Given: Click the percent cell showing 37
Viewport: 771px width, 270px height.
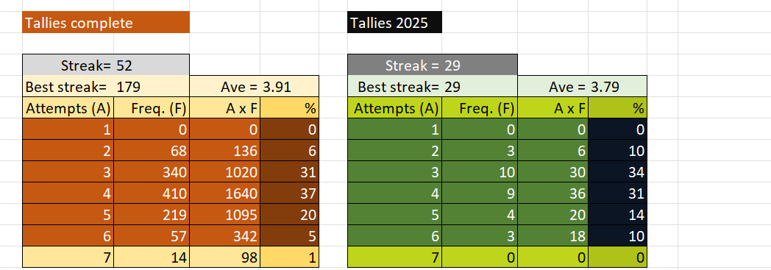Looking at the screenshot, I should 289,193.
